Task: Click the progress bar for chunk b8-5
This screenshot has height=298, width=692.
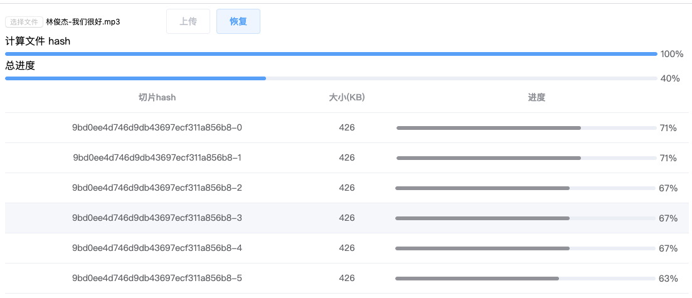Action: (x=524, y=279)
